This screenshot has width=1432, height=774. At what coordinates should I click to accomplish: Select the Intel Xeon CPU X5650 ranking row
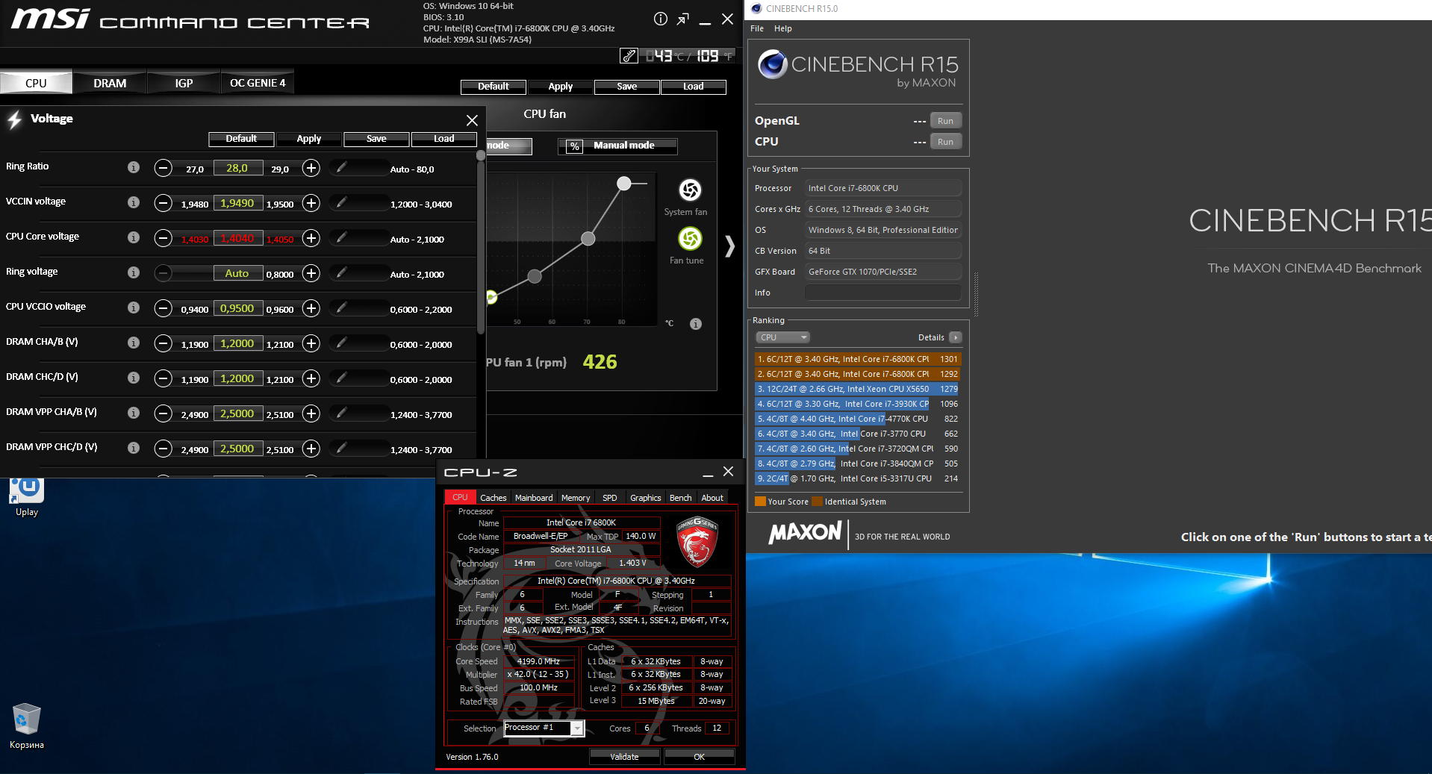pyautogui.click(x=857, y=389)
